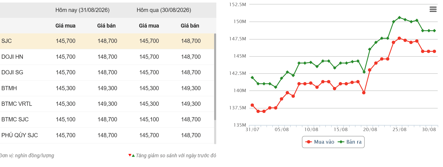Click the last red Mua vào data point
Viewport: 443px width, 167px height.
(x=434, y=51)
